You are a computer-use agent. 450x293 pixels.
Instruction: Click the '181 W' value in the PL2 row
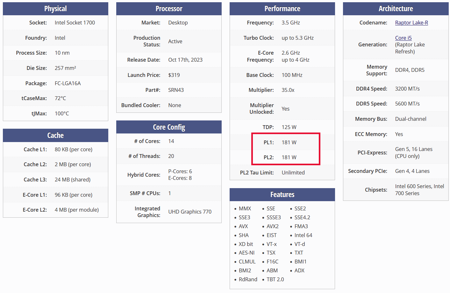289,157
